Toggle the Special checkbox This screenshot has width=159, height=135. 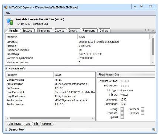(122, 117)
